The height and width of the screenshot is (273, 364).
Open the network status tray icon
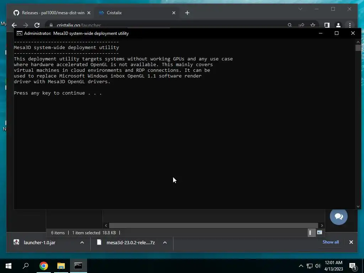click(x=310, y=266)
